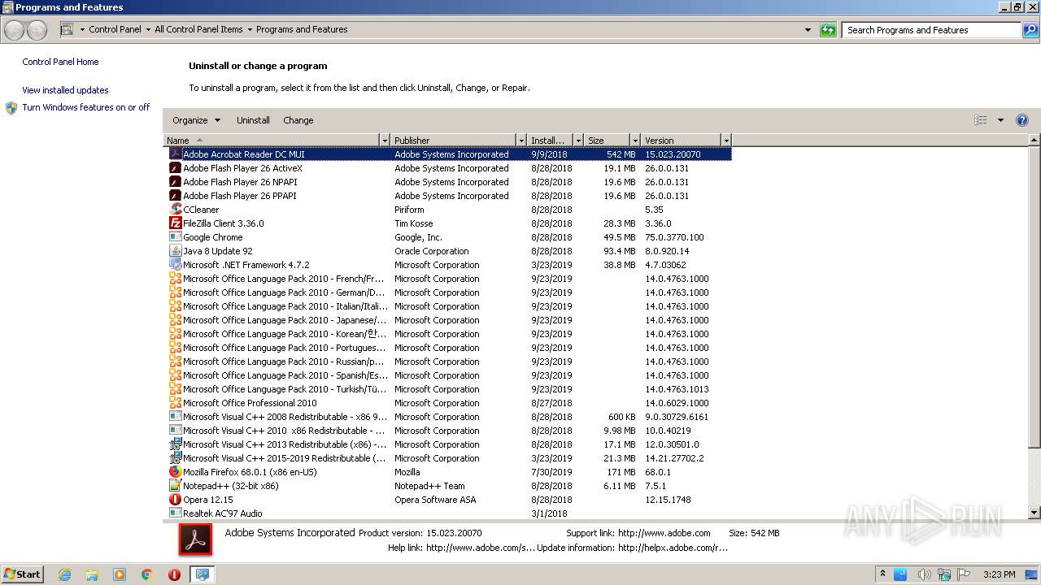This screenshot has height=585, width=1041.
Task: Open the Organize dropdown menu
Action: tap(196, 120)
